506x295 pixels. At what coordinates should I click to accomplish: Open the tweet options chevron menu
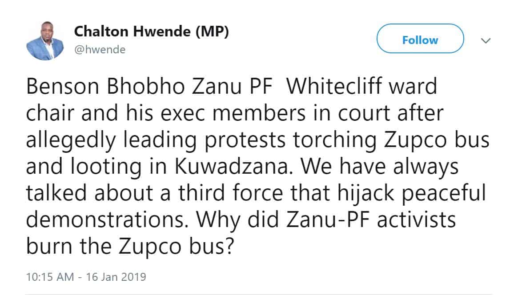pyautogui.click(x=486, y=40)
